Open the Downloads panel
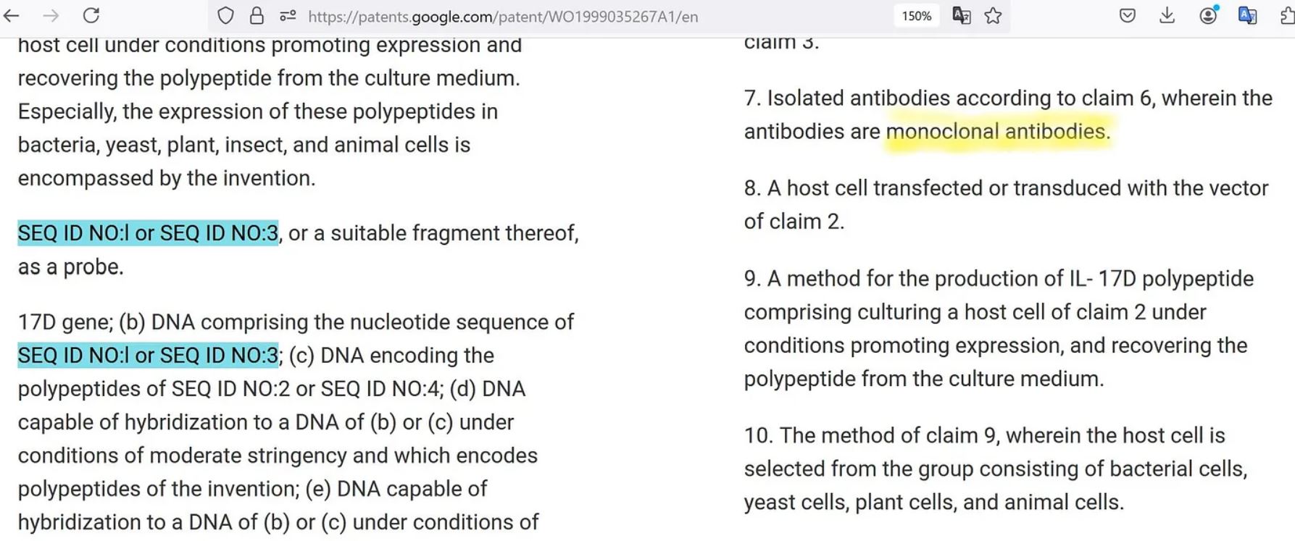The height and width of the screenshot is (541, 1295). point(1167,16)
